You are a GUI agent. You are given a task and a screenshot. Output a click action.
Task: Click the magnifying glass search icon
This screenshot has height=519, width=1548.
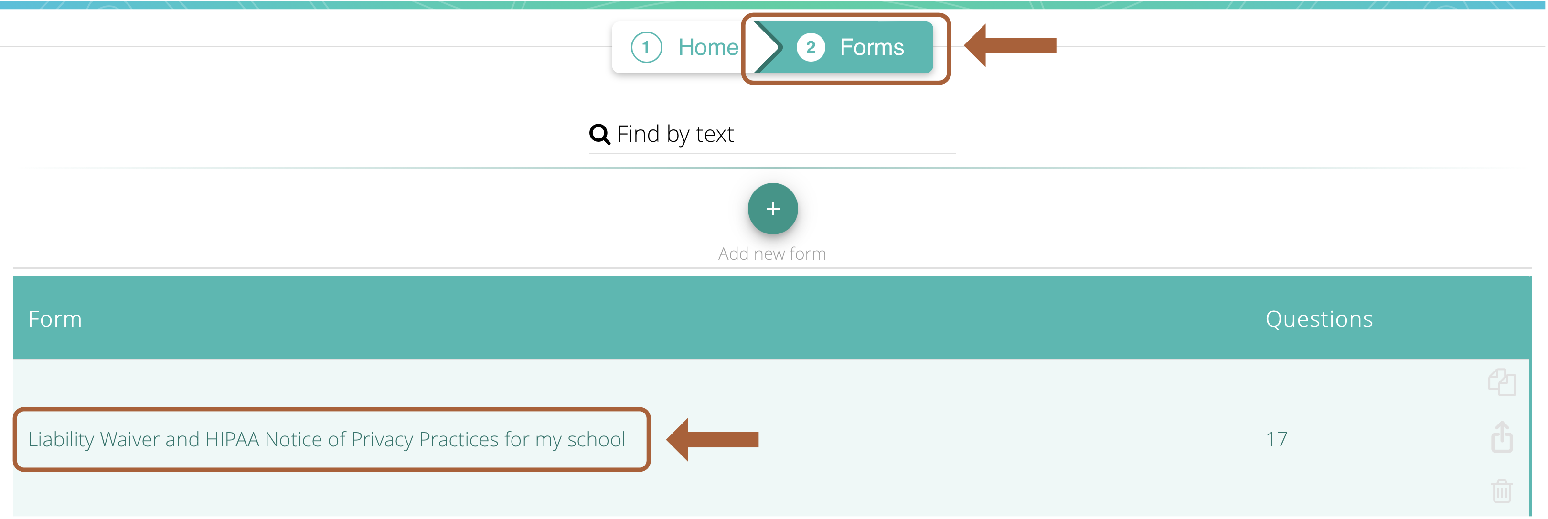[x=600, y=134]
